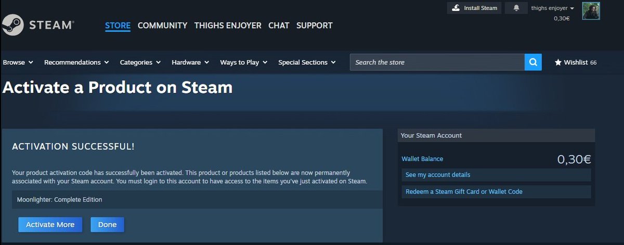This screenshot has height=245, width=624.
Task: Open the CHAT menu item
Action: 279,25
